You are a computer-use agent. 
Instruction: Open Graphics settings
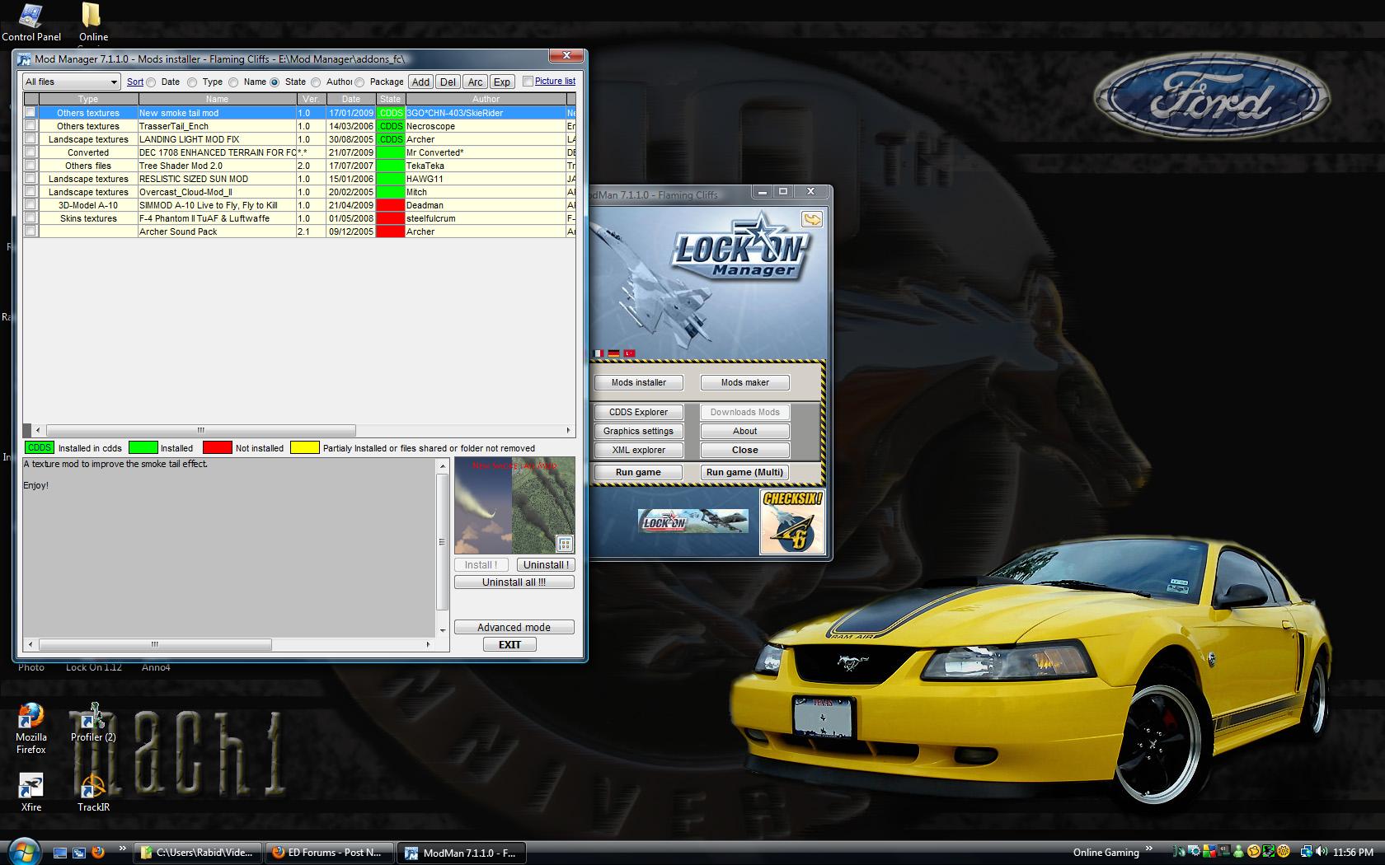pos(638,431)
